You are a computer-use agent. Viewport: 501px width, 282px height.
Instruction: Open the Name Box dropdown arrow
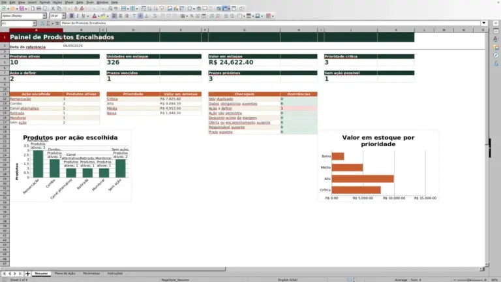tap(35, 23)
